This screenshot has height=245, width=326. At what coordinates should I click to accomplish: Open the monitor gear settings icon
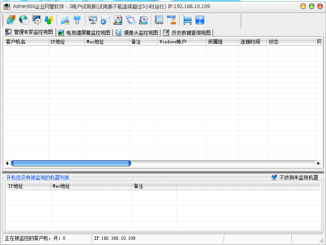(x=36, y=20)
